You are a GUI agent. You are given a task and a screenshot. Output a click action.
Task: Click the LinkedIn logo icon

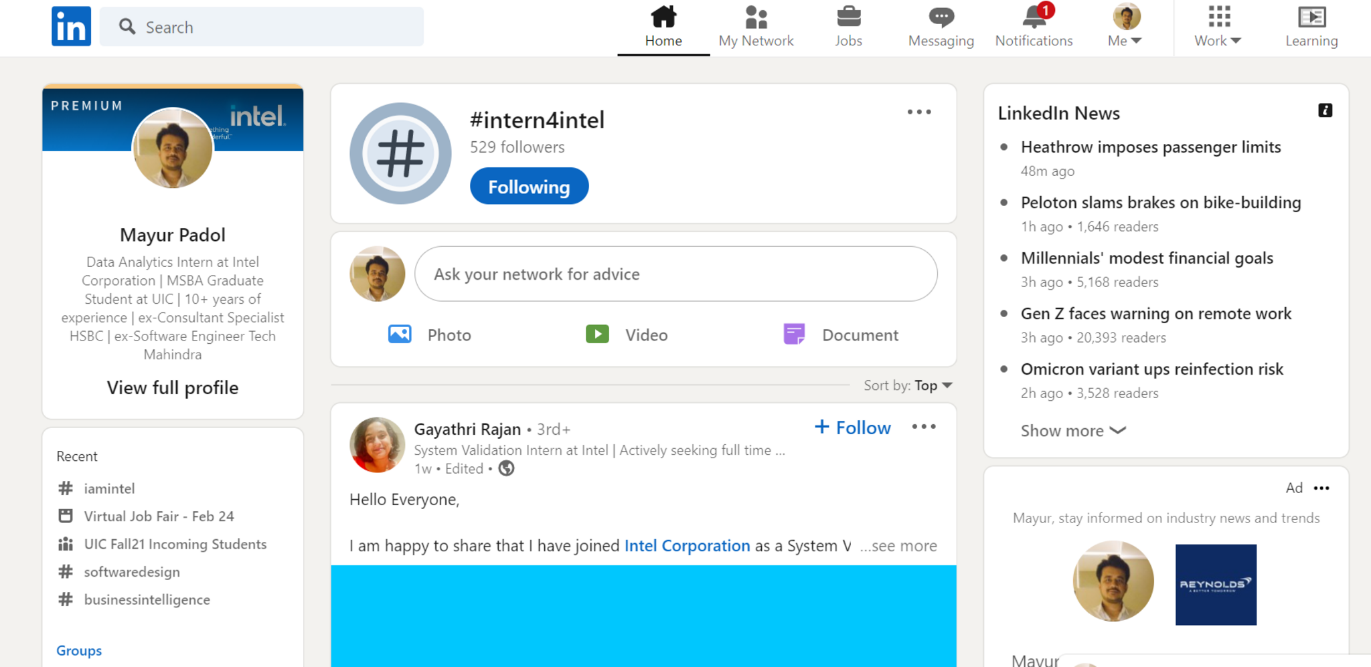(71, 27)
